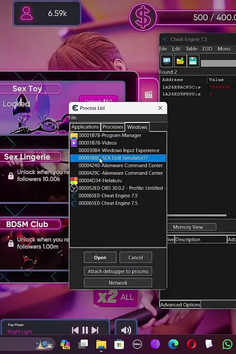Open the Edit menu in Cheat Engine
Viewport: 236px width, 354px height.
(x=176, y=49)
